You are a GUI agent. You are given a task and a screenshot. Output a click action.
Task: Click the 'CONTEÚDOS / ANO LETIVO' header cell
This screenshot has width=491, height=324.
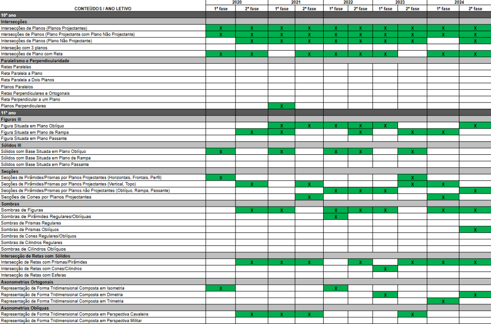103,9
